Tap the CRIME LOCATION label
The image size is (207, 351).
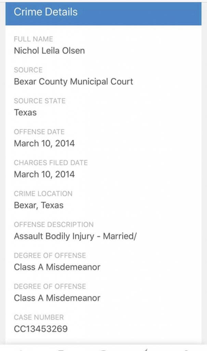coord(43,193)
